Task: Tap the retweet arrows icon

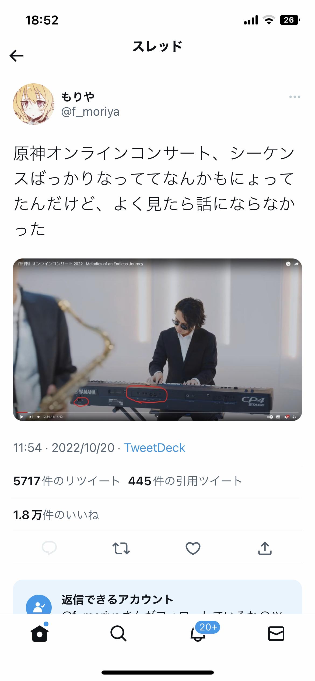Action: (x=121, y=548)
